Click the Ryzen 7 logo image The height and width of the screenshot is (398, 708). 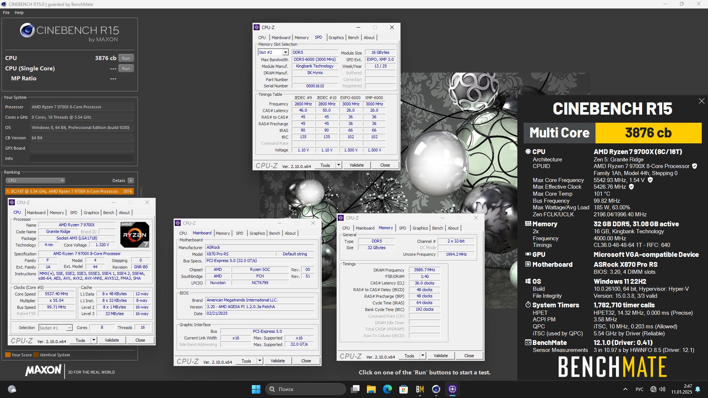[x=135, y=234]
